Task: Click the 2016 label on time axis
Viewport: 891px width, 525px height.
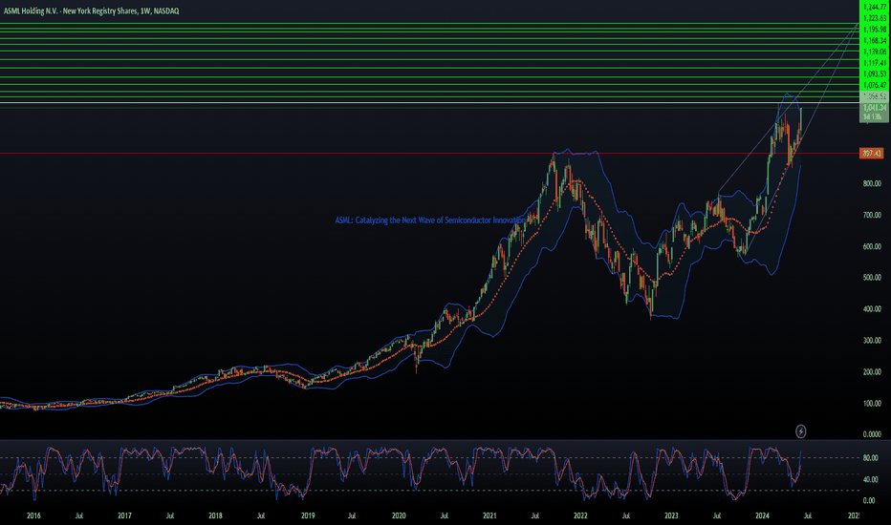Action: 33,515
